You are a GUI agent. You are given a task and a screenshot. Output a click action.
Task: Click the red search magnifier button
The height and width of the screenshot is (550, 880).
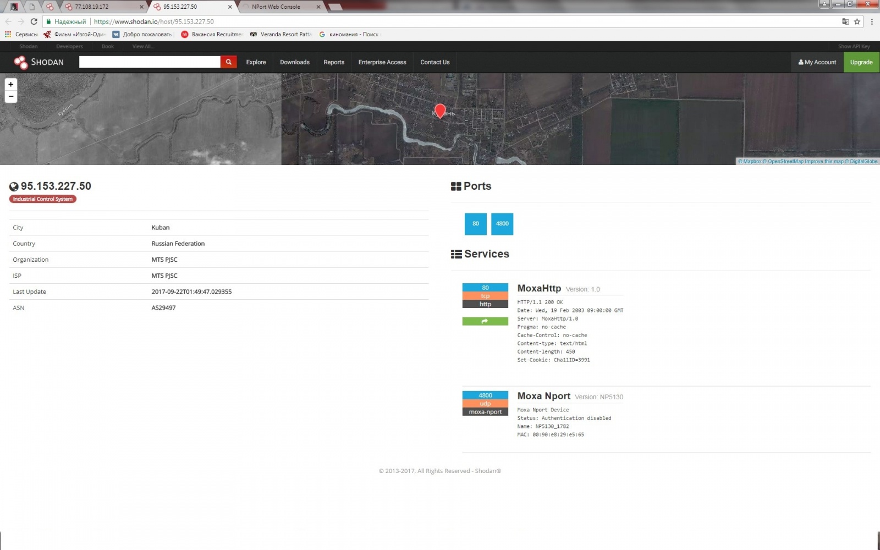[x=229, y=62]
